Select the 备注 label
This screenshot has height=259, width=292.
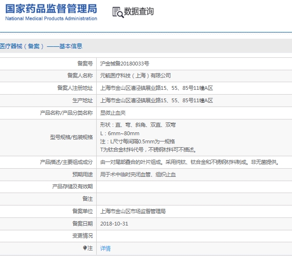coord(88,199)
